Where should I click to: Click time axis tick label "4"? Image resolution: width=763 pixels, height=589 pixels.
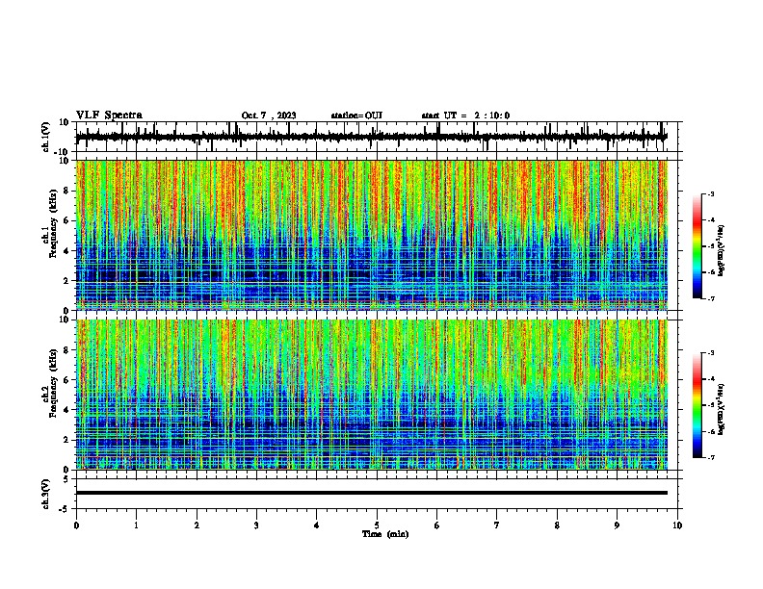317,525
